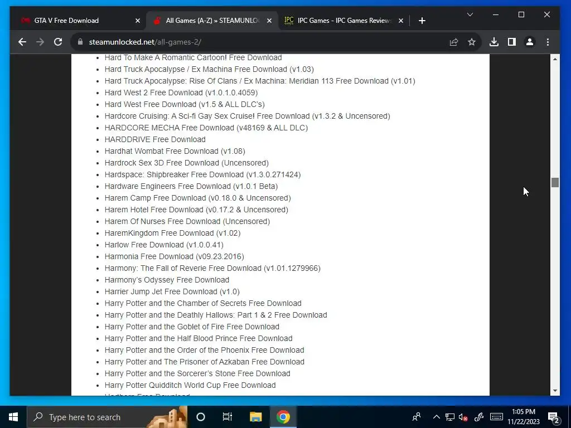
Task: Click the muted volume tray icon
Action: pyautogui.click(x=463, y=417)
